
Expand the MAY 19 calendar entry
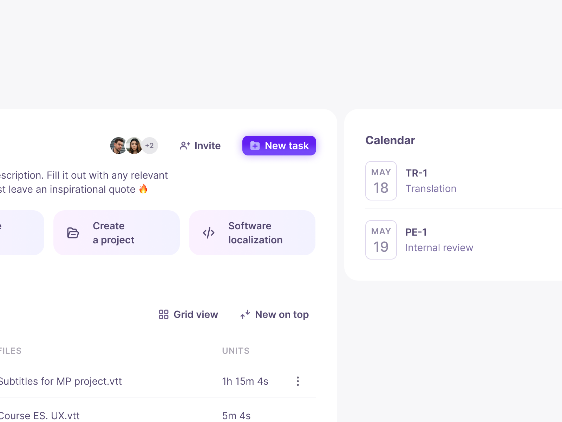tap(381, 239)
